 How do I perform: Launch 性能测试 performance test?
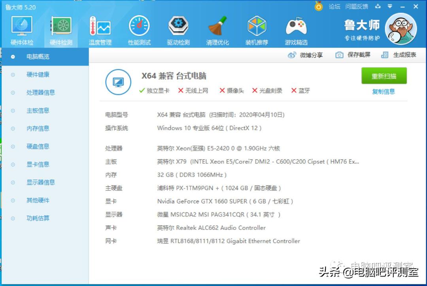pos(139,28)
